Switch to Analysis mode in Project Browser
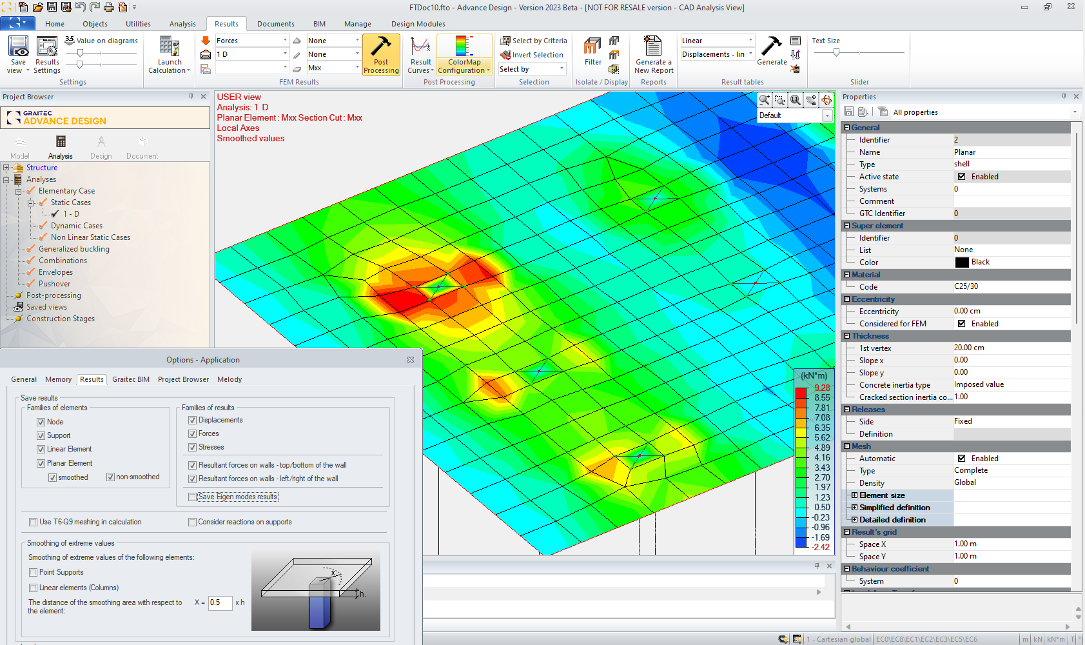 tap(61, 148)
